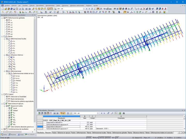Image resolution: width=186 pixels, height=139 pixels.
Task: Click the View in Y direction icon
Action: 103,12
